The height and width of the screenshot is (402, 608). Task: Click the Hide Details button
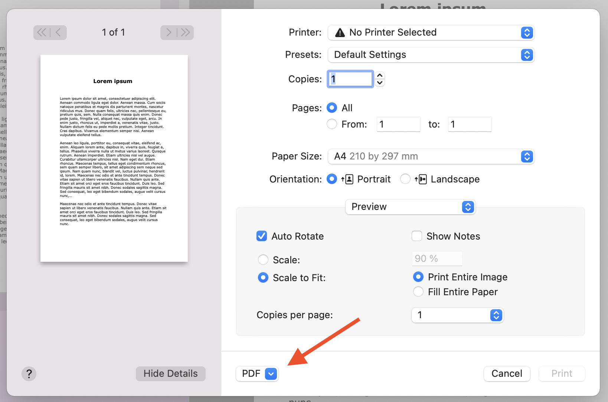click(x=170, y=373)
